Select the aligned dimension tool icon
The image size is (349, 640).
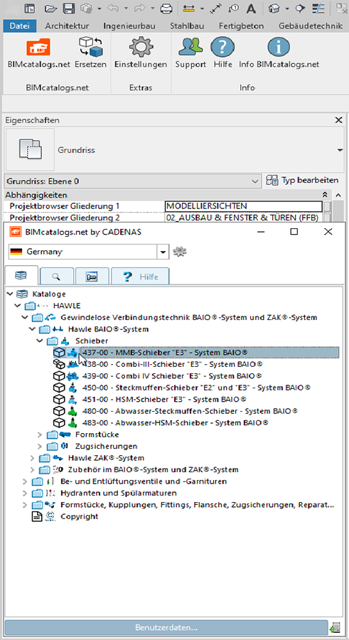217,8
